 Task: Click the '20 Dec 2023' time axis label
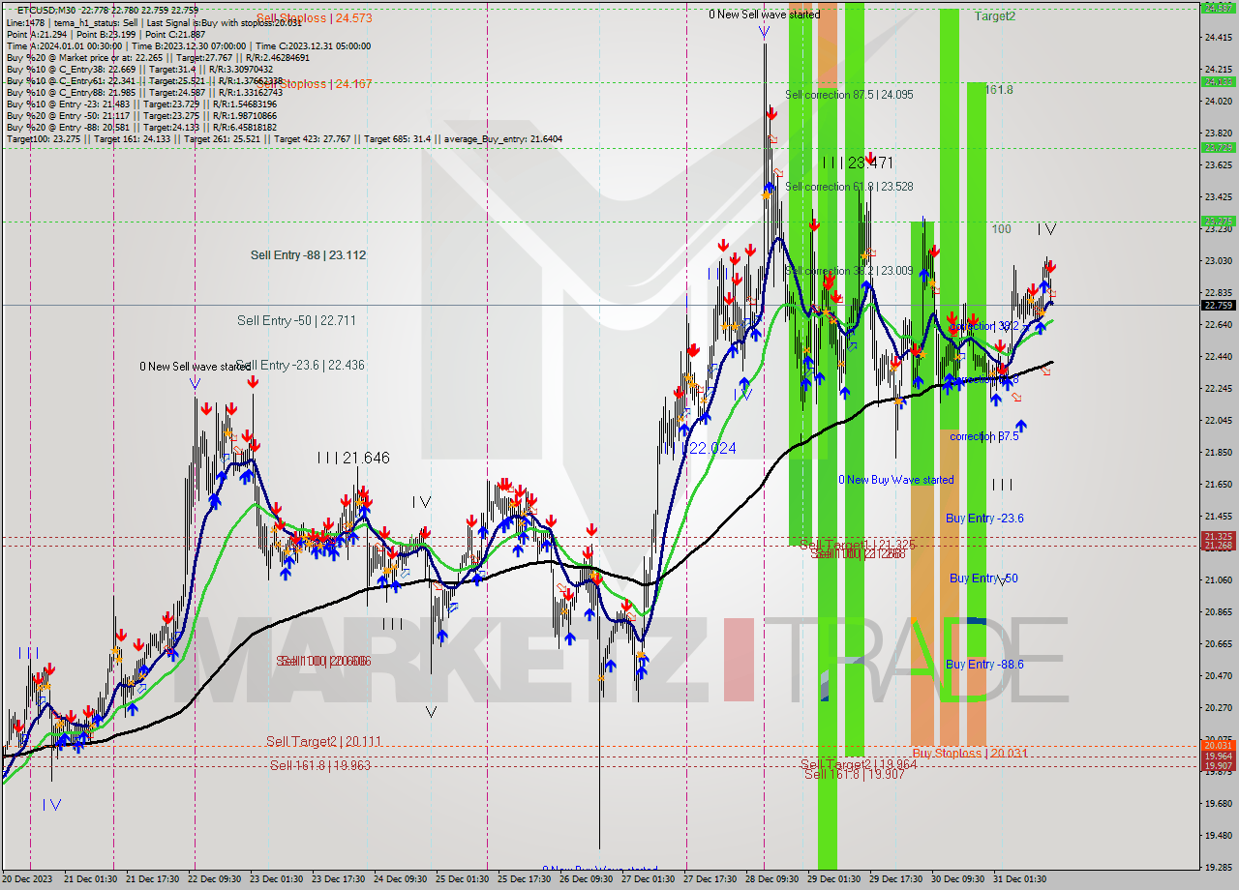(x=29, y=879)
